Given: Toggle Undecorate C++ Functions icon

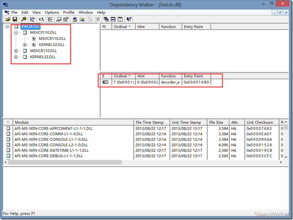Looking at the screenshot, I should click(50, 19).
